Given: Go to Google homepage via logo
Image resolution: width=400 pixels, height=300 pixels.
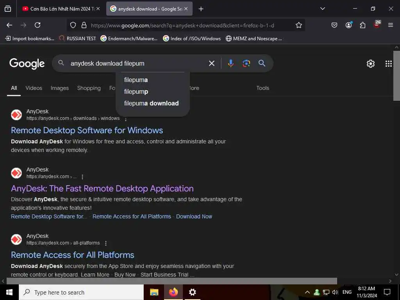Looking at the screenshot, I should (x=27, y=64).
